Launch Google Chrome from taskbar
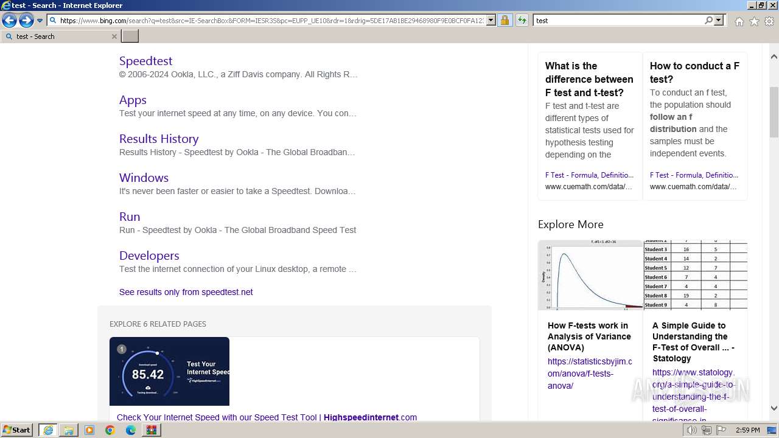Screen dimensions: 779x438 point(110,430)
